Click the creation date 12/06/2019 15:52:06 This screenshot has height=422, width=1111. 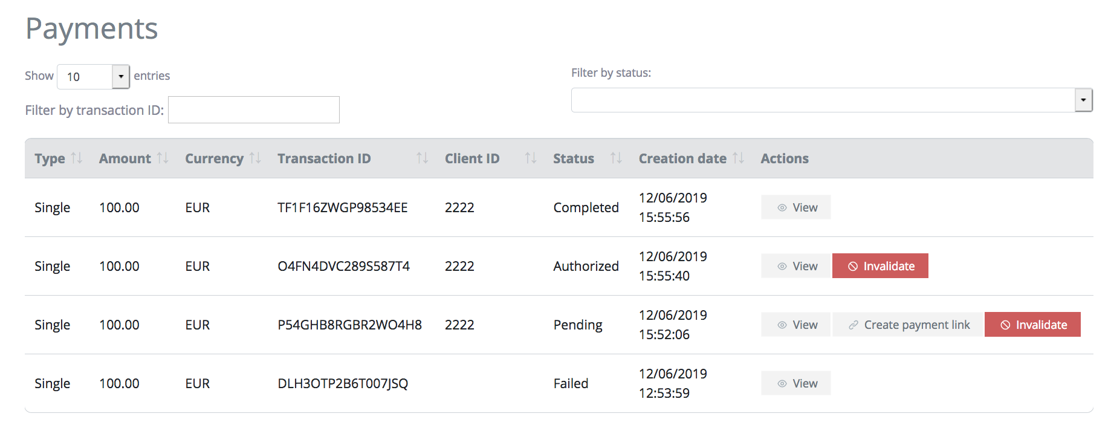tap(673, 325)
